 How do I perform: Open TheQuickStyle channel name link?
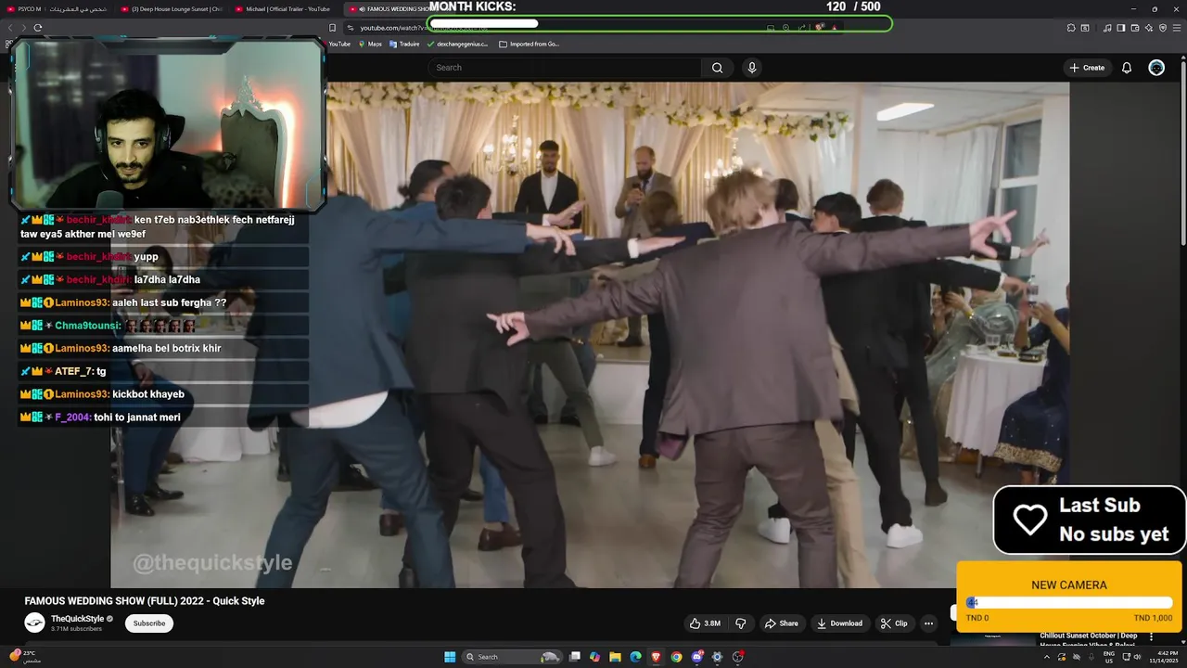78,619
